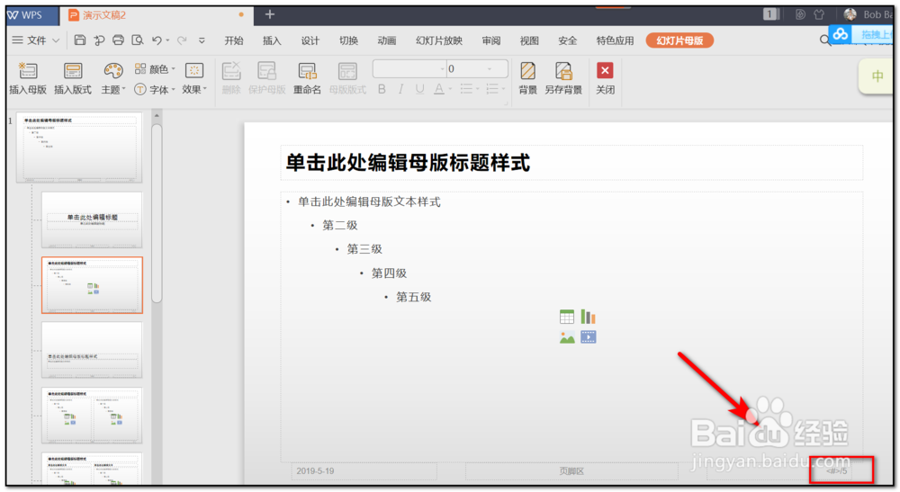Expand the Colors (颜色) dropdown
Screen dimensions: 900x492
click(x=173, y=69)
